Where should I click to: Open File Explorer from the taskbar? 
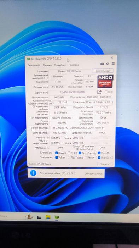point(48,217)
